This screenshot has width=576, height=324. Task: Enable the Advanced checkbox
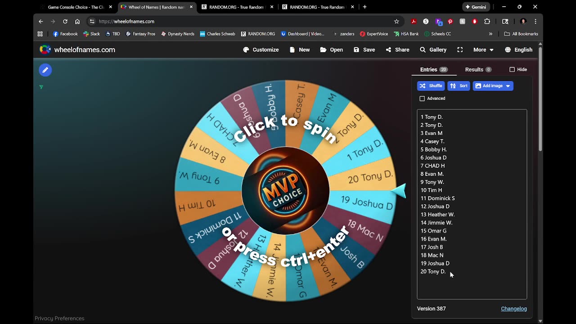tap(422, 98)
